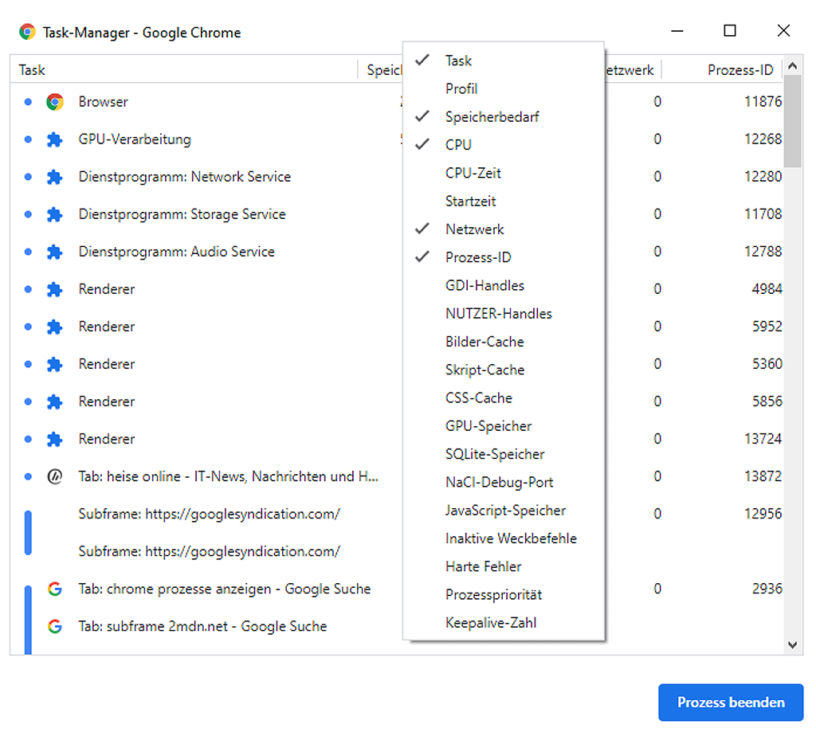Image resolution: width=816 pixels, height=740 pixels.
Task: Disable the Netzwerk column in menu
Action: point(474,229)
